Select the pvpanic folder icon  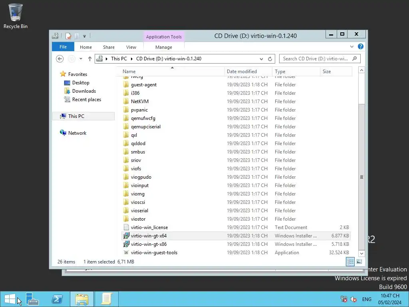point(126,110)
